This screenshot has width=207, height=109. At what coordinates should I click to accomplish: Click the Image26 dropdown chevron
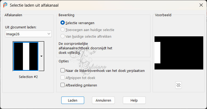pos(49,34)
